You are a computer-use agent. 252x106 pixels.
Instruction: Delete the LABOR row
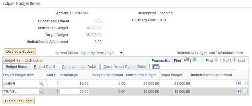click(245, 83)
